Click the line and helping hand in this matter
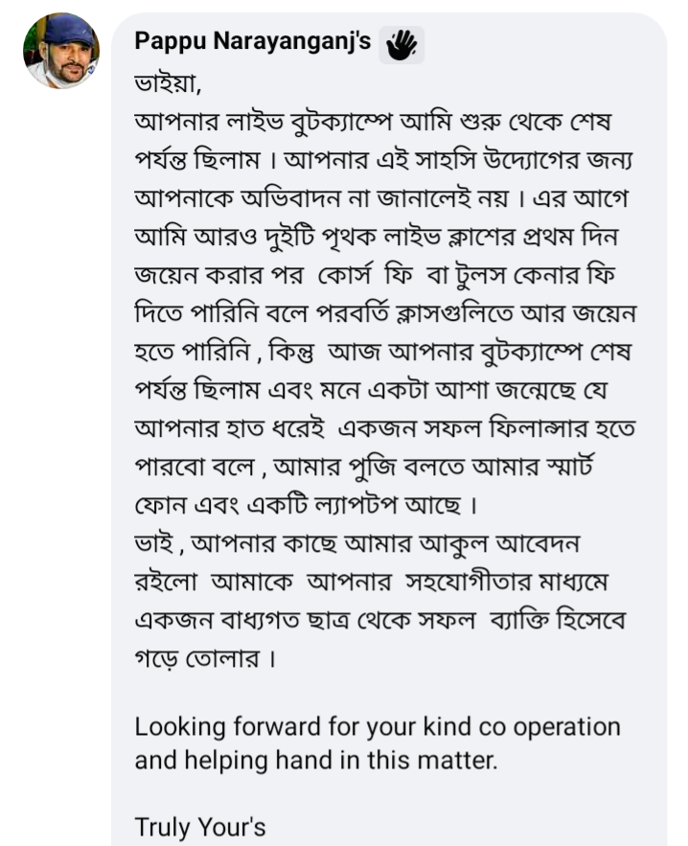 coord(315,760)
